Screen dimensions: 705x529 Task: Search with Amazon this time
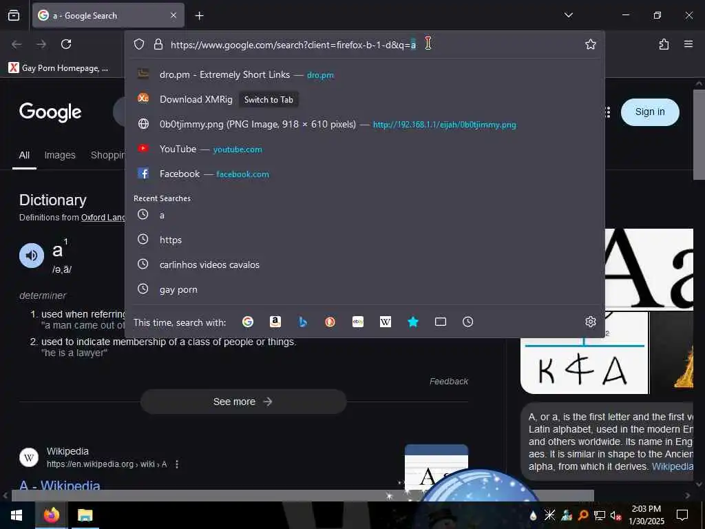coord(275,322)
